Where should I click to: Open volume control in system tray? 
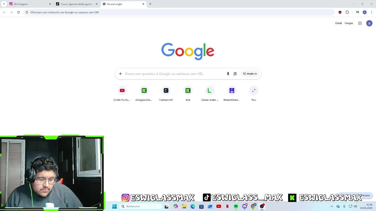click(355, 206)
